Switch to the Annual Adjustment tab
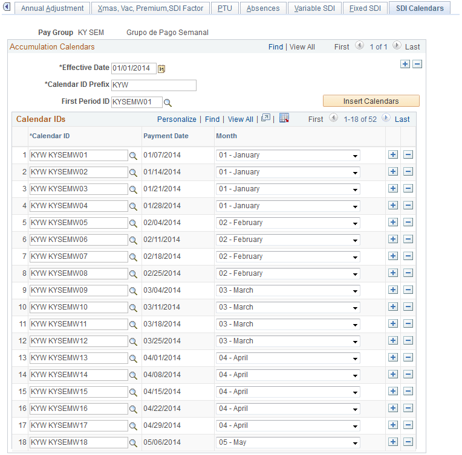This screenshot has height=455, width=462. coord(52,8)
